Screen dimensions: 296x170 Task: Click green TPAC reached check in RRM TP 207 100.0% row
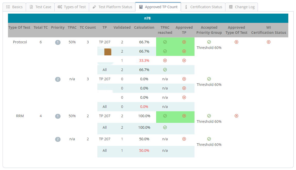click(165, 116)
